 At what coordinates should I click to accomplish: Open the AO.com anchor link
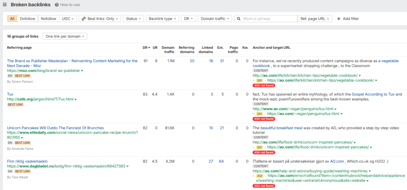coord(337,161)
